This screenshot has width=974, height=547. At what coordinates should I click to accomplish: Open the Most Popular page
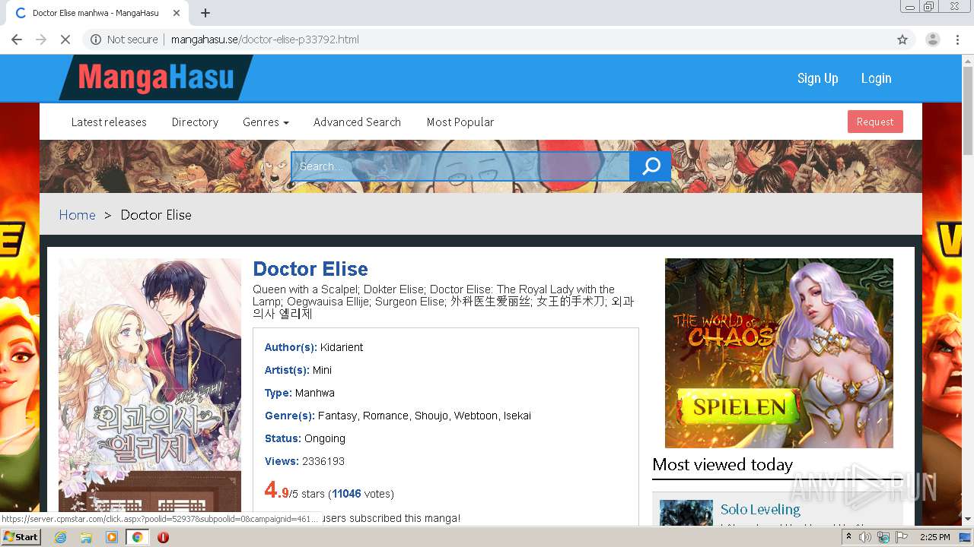(x=460, y=122)
